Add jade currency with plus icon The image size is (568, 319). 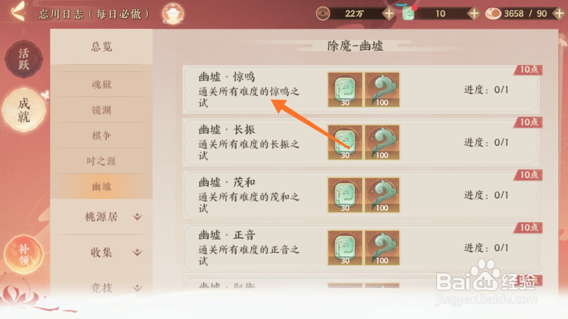coord(473,14)
